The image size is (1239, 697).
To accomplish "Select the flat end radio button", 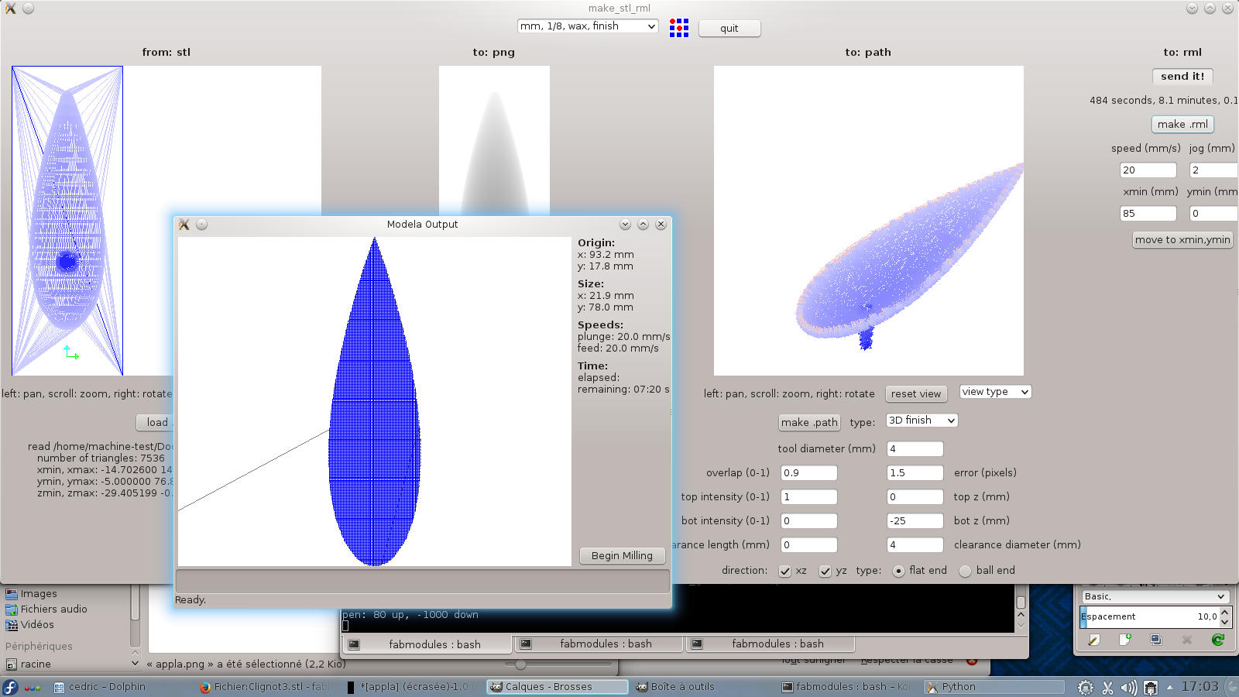I will 898,571.
